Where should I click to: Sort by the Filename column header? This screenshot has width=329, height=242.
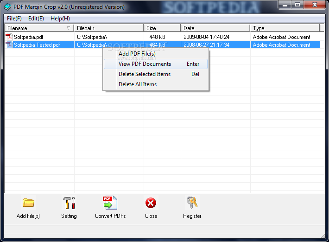[x=39, y=28]
